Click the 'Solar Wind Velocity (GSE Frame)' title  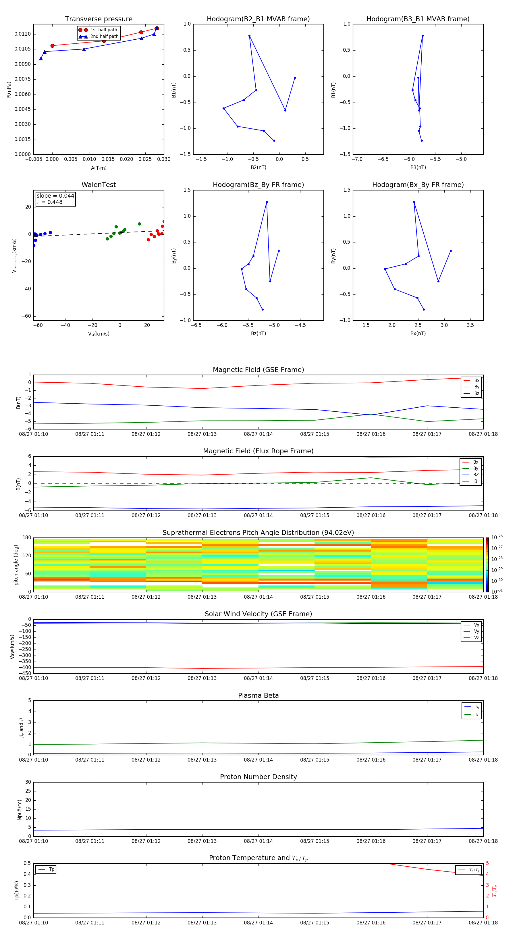(x=258, y=614)
